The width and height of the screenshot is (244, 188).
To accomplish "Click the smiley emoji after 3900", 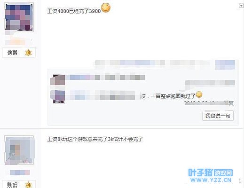I will coord(106,8).
